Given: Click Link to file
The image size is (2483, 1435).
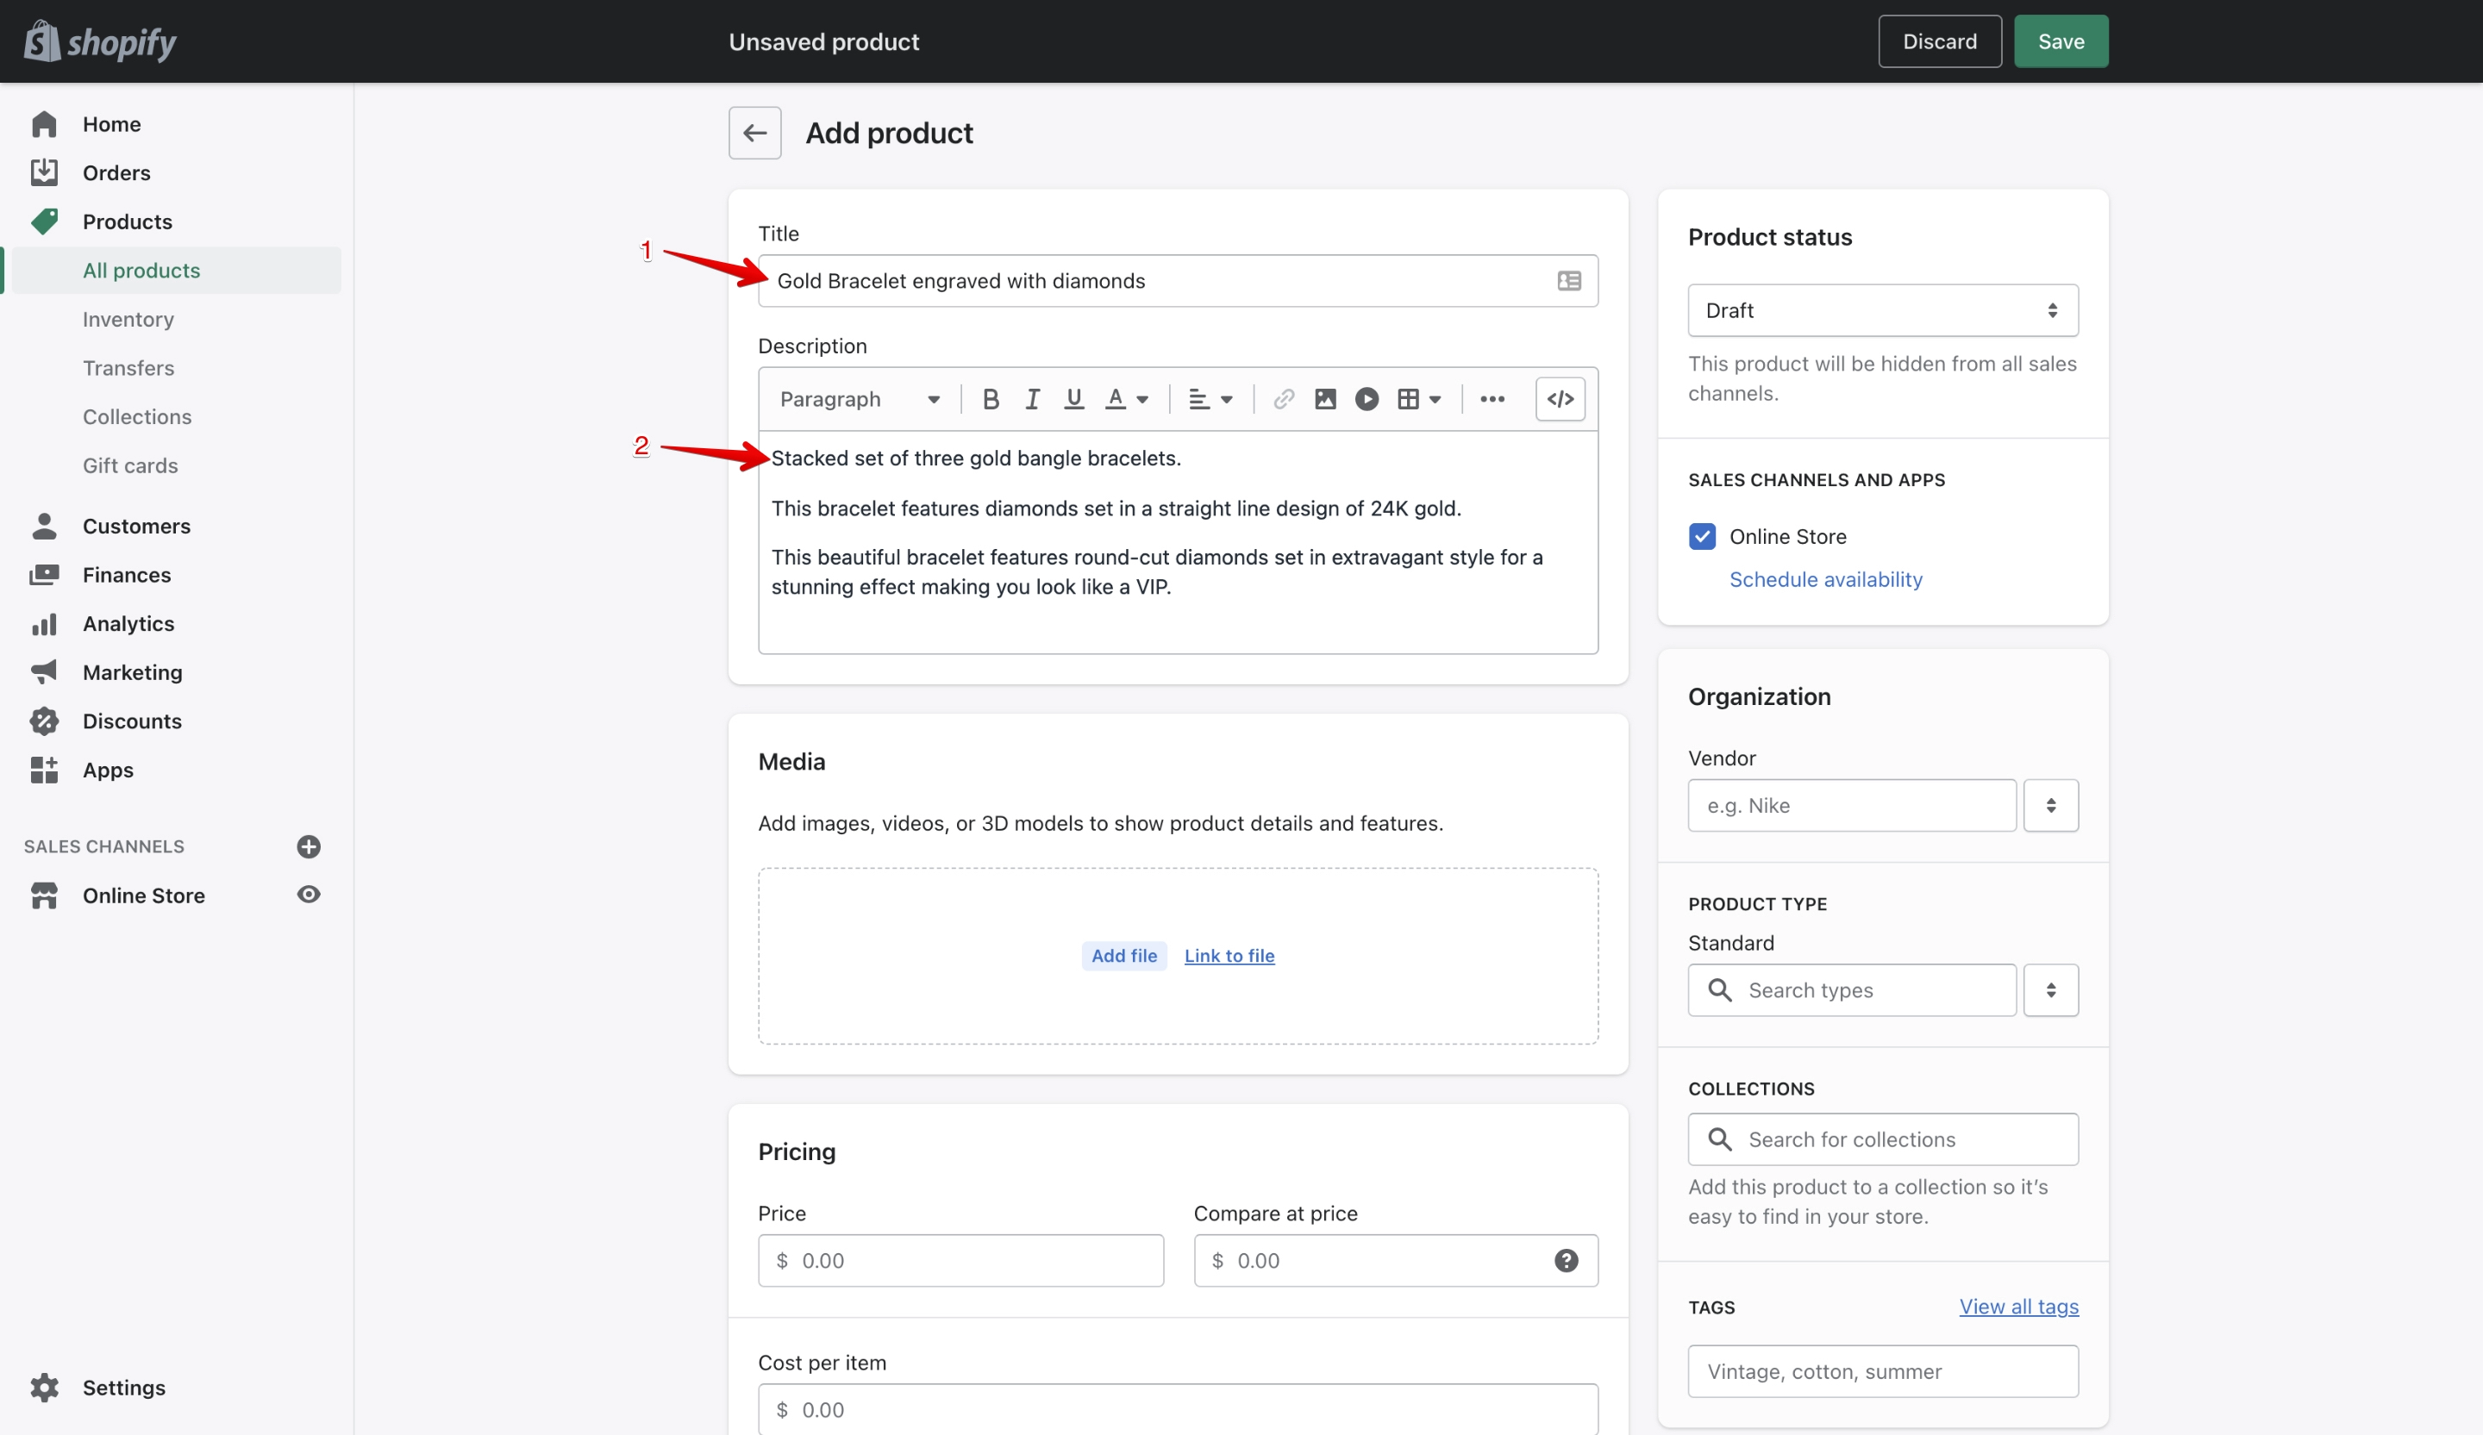Looking at the screenshot, I should point(1229,955).
